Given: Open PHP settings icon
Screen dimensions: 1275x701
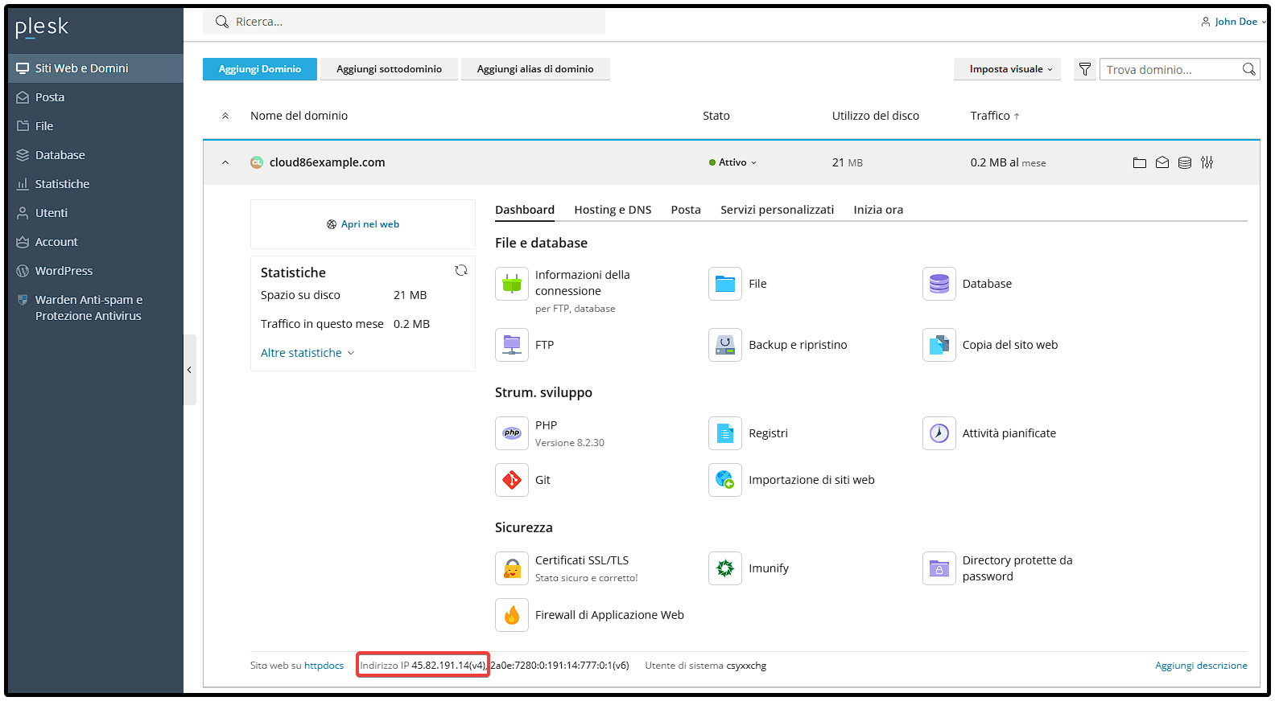Looking at the screenshot, I should pyautogui.click(x=512, y=433).
